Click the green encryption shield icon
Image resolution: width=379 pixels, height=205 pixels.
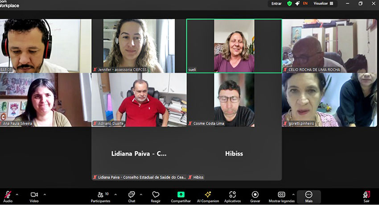[289, 4]
